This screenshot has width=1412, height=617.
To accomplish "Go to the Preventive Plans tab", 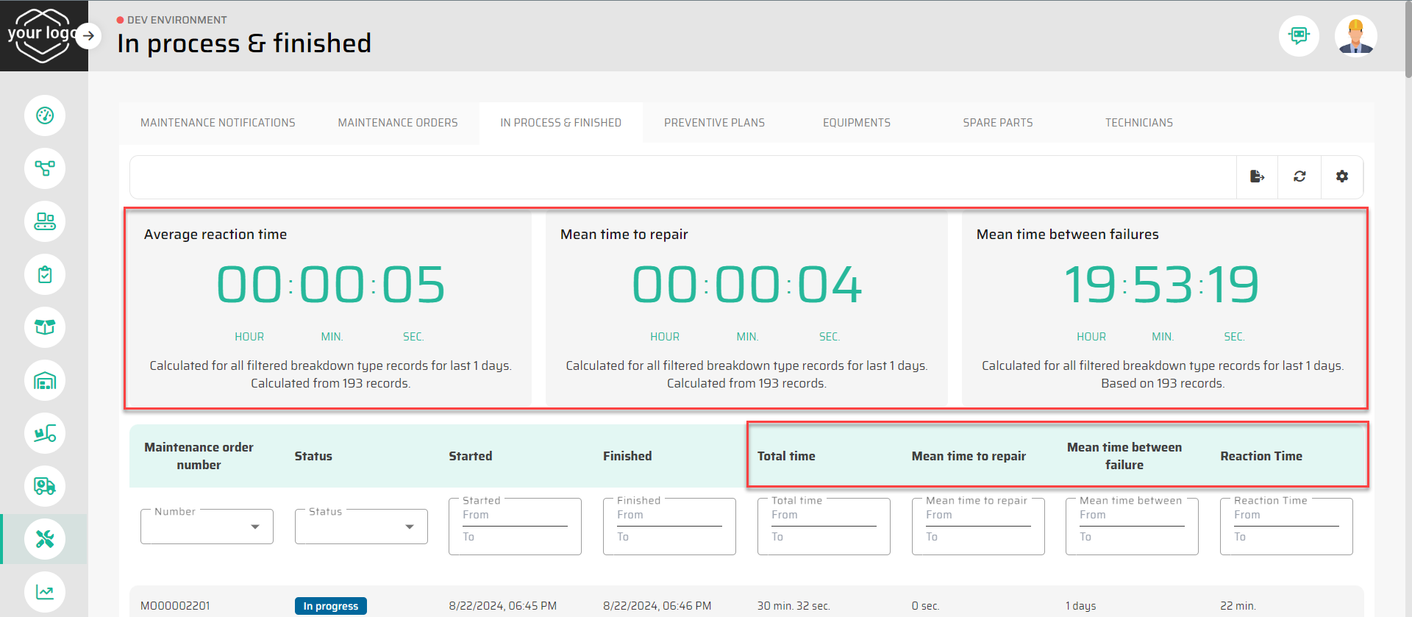I will tap(714, 123).
